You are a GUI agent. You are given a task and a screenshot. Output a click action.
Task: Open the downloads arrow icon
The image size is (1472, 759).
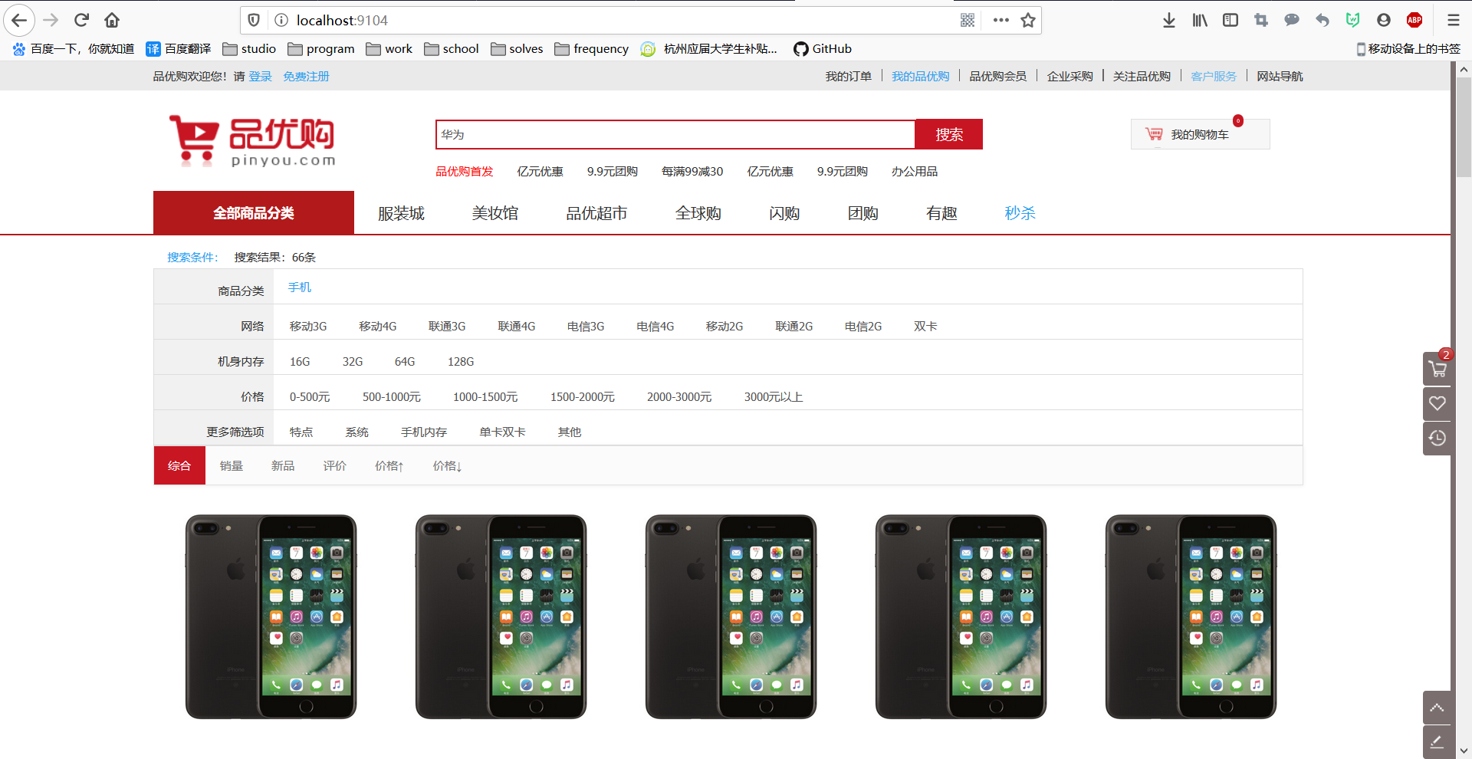(x=1168, y=20)
